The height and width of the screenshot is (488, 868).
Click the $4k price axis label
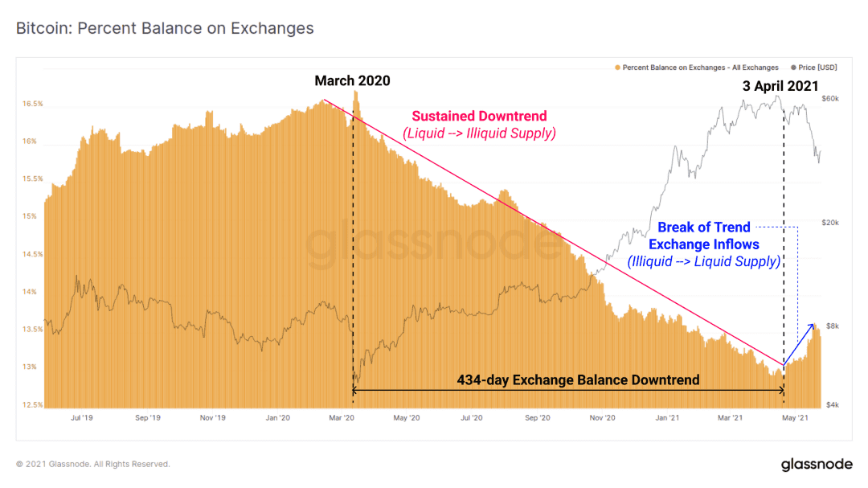[x=833, y=405]
